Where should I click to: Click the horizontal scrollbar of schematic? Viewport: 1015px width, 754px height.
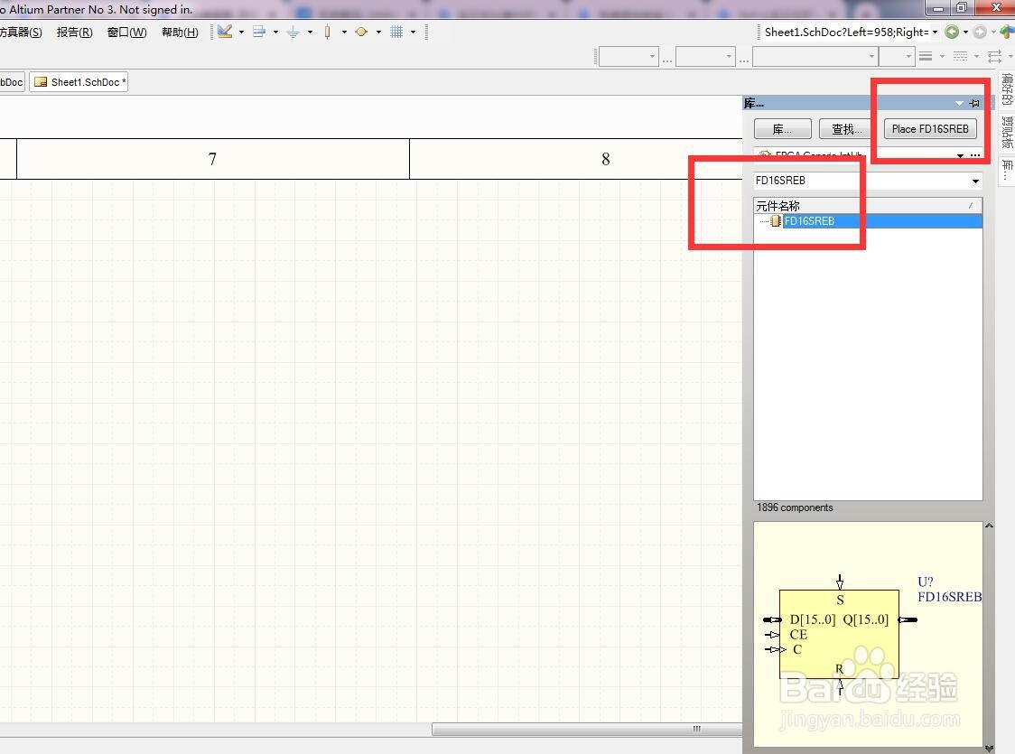tap(586, 730)
